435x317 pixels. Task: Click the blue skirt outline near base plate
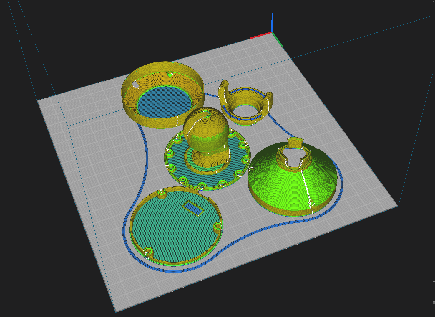[x=126, y=236]
